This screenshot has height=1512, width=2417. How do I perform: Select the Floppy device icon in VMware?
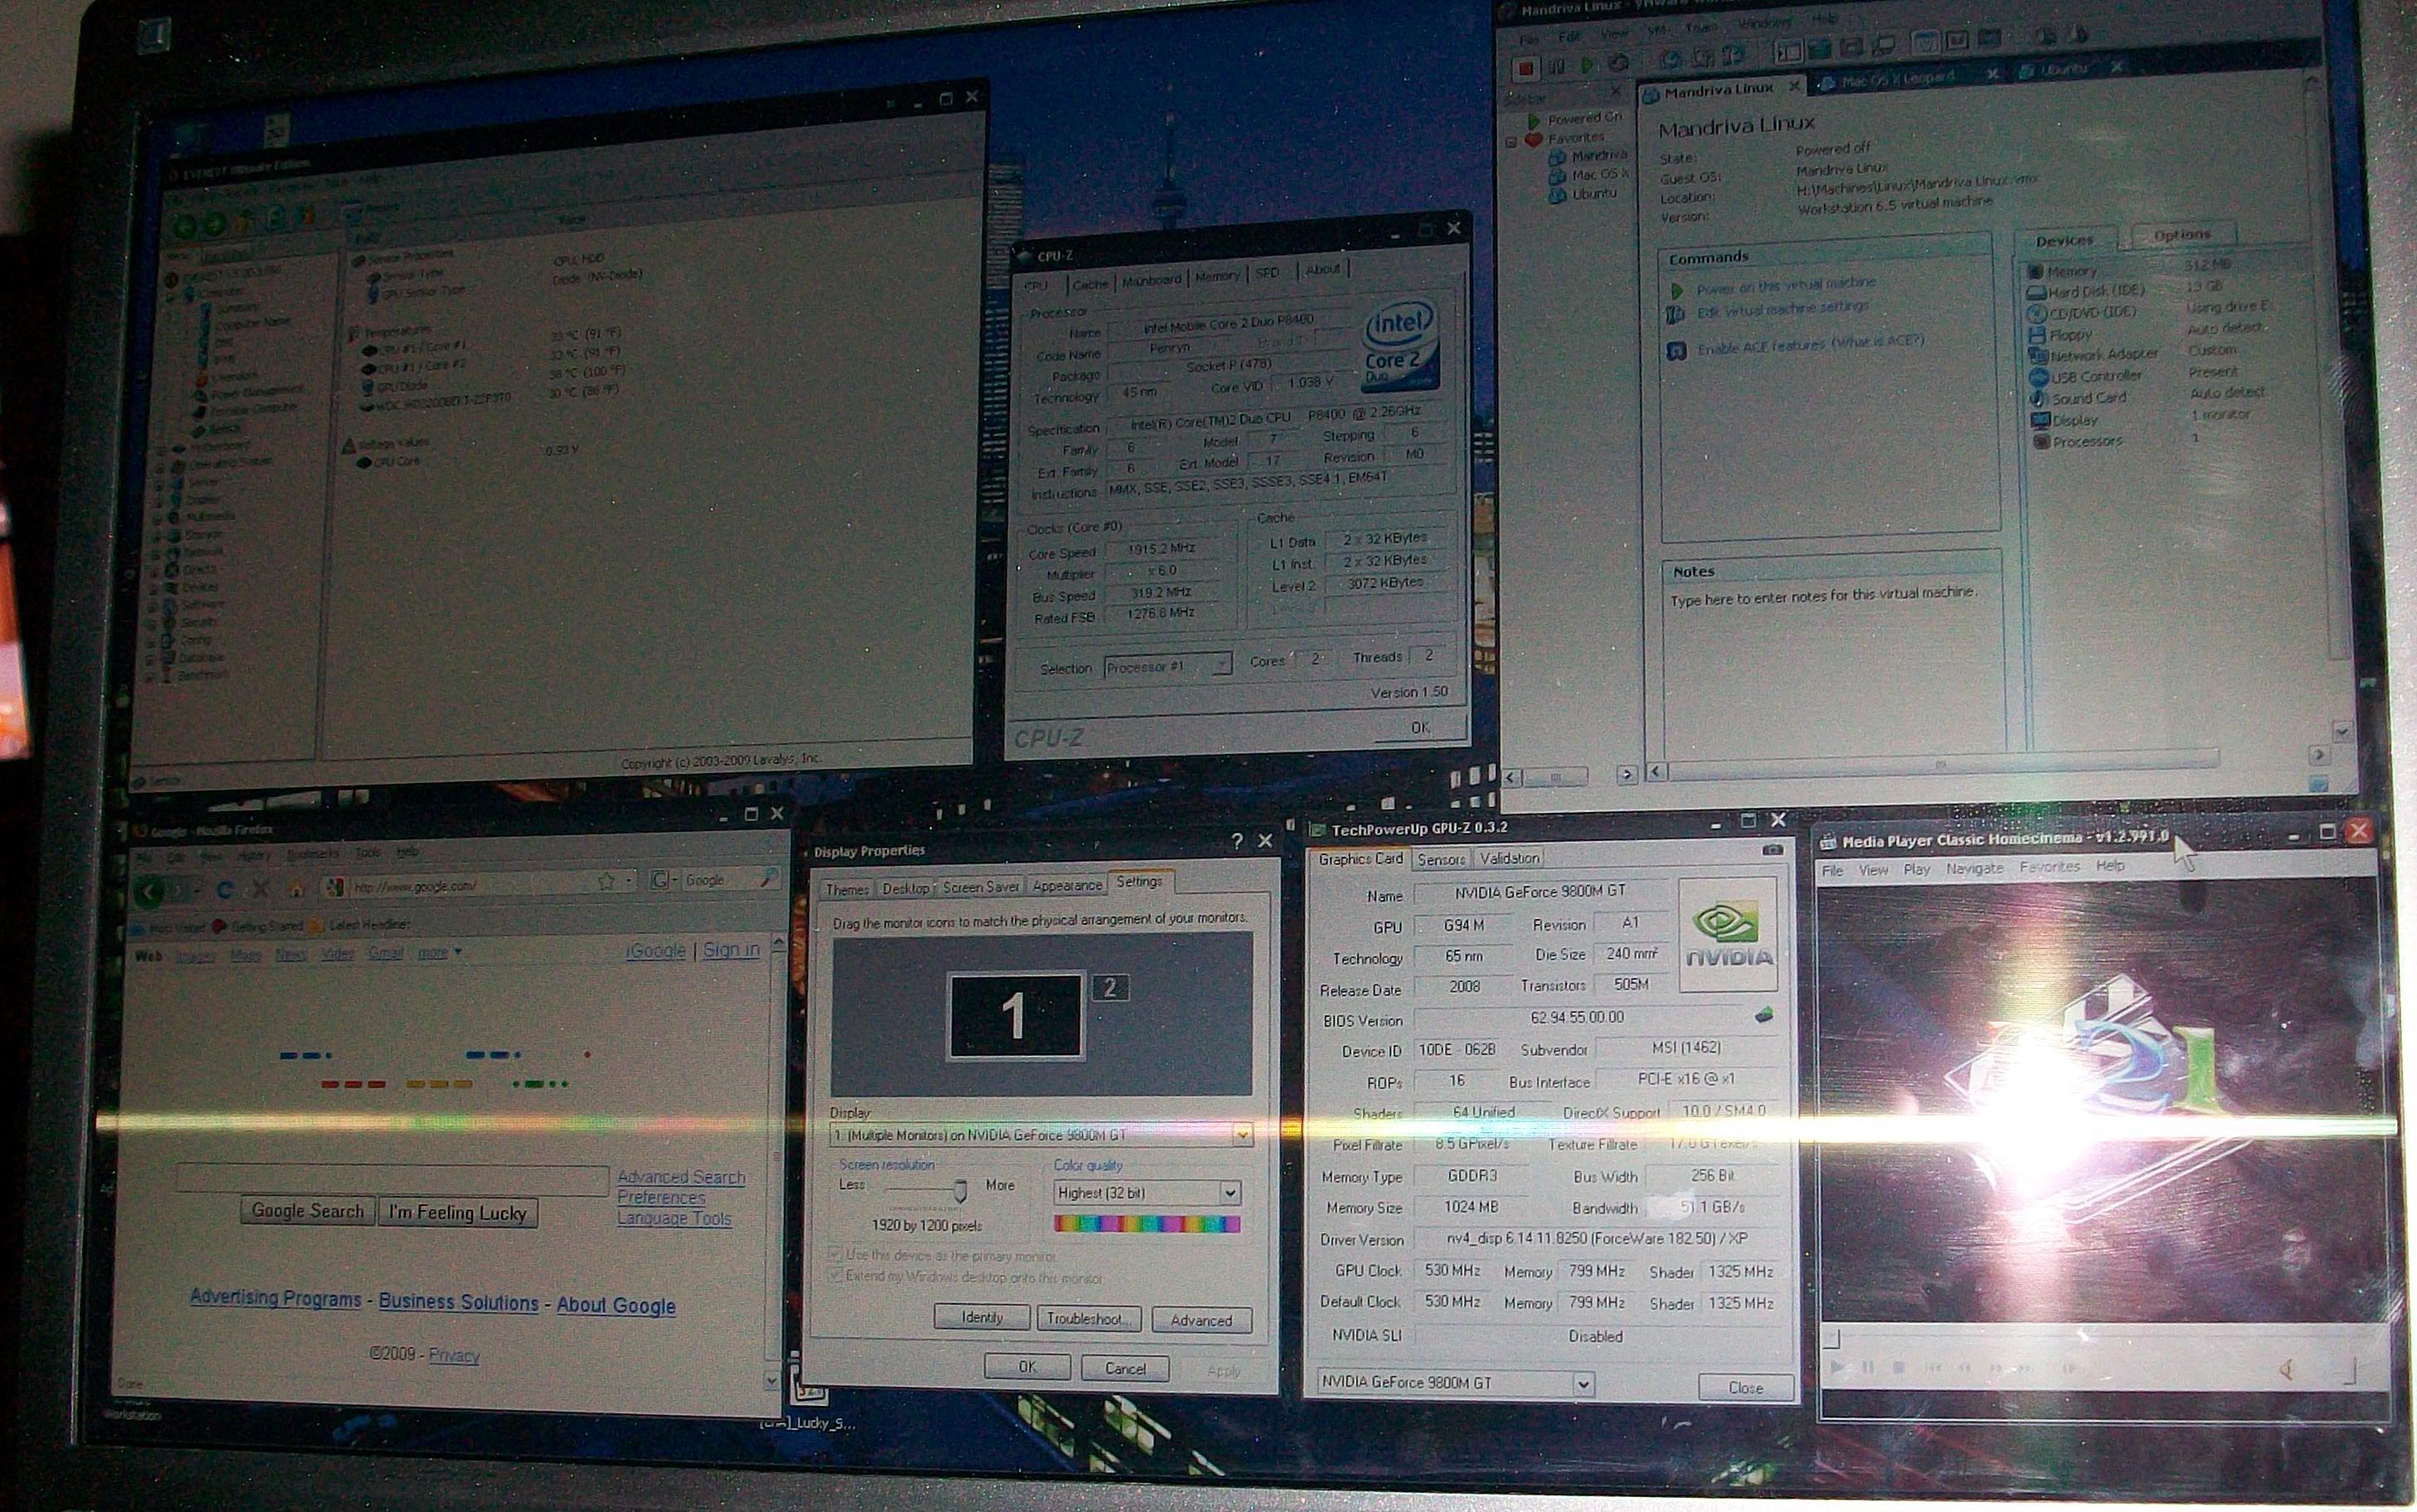2036,335
